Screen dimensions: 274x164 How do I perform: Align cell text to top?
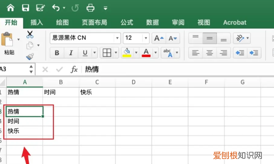pos(195,38)
